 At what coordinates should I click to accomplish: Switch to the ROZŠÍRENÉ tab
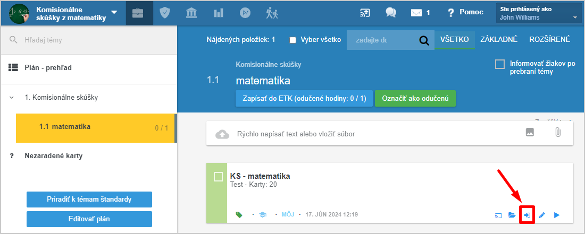pyautogui.click(x=549, y=39)
